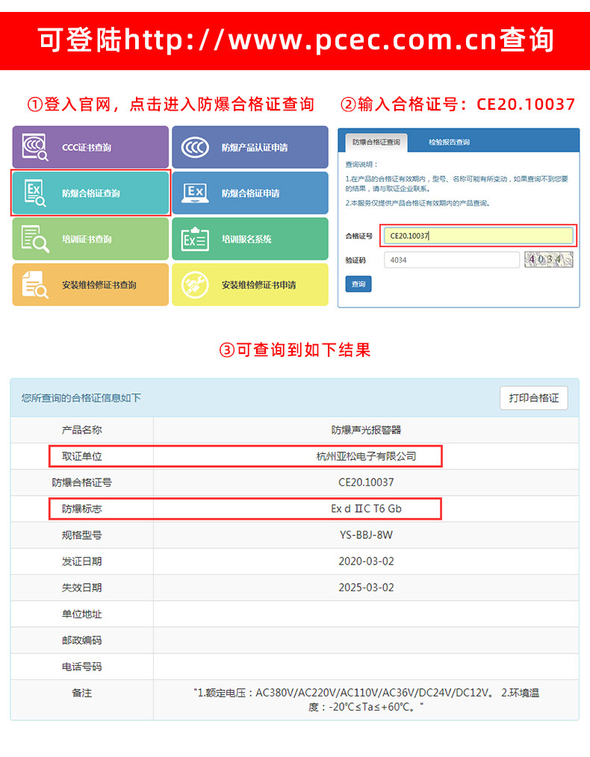Click the 培训报名系统 clipboard icon
Screen dimensions: 590x757
coord(195,239)
